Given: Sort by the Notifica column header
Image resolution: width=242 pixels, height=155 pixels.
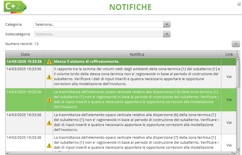Looking at the screenshot, I should pos(137,54).
